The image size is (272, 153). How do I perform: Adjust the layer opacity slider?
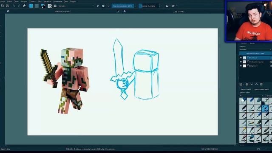255,54
